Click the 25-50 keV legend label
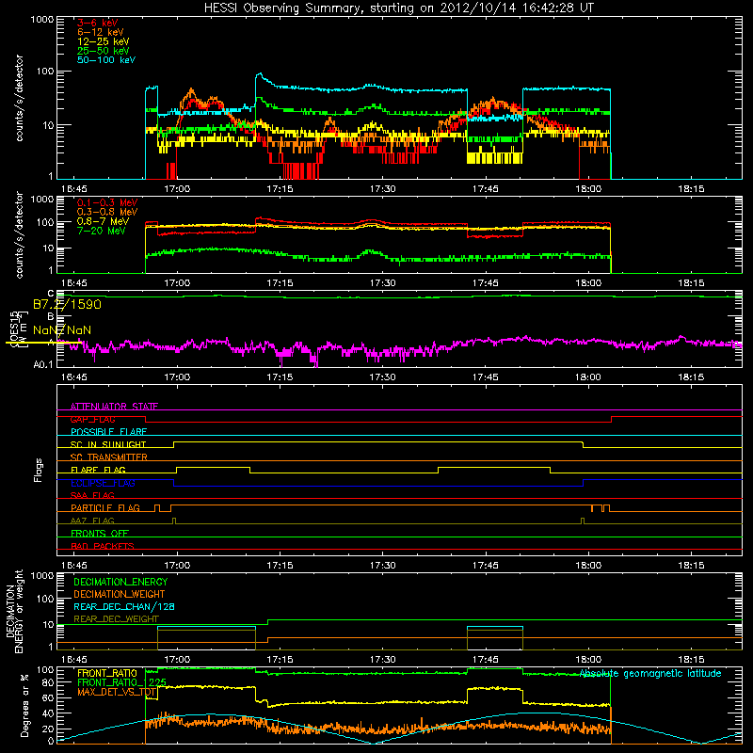 click(x=104, y=51)
